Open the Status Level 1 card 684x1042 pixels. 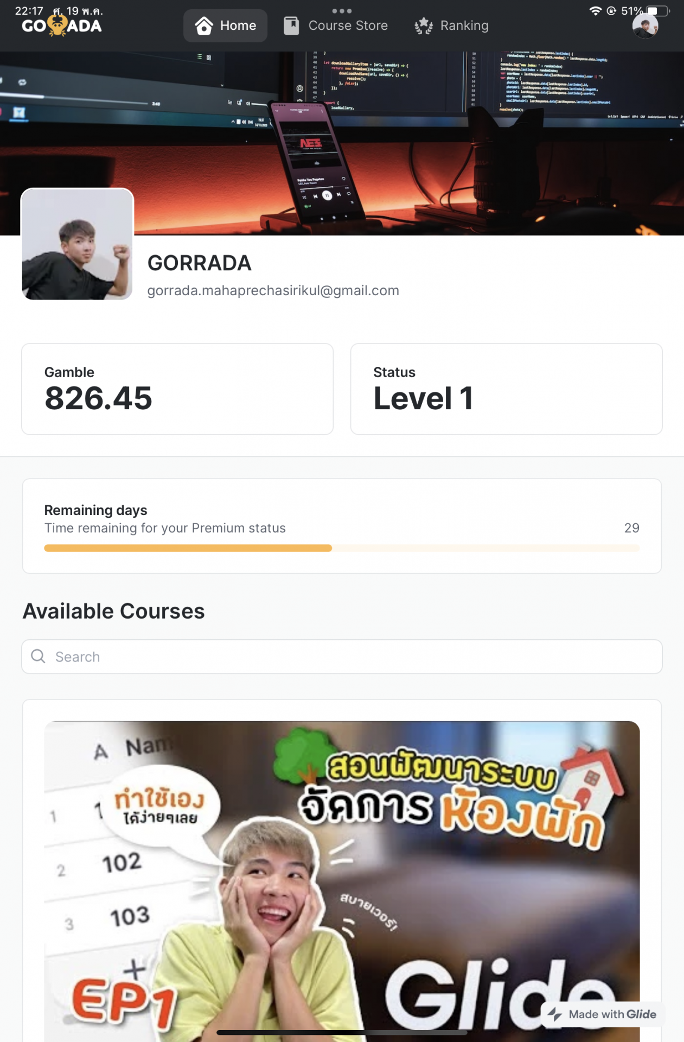pyautogui.click(x=506, y=389)
